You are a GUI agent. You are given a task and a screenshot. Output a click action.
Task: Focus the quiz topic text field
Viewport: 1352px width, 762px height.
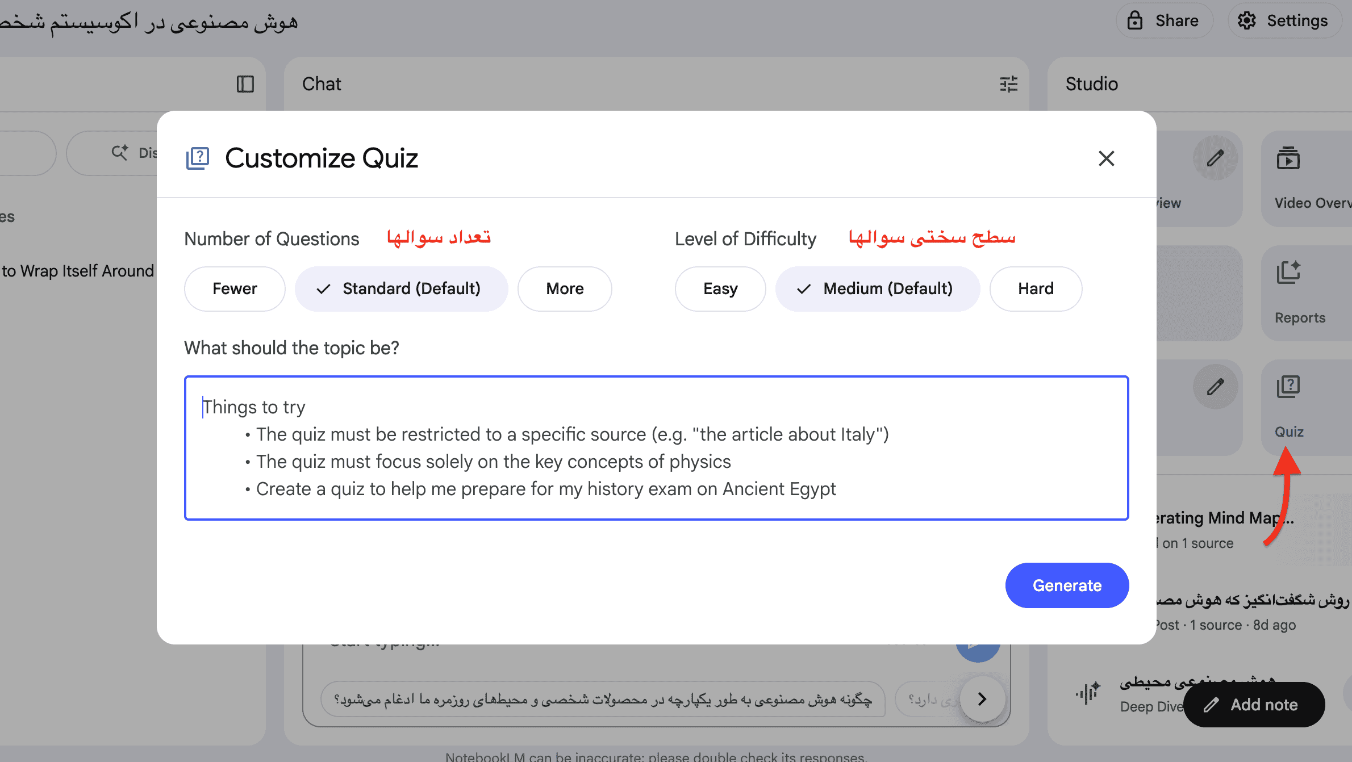pyautogui.click(x=656, y=448)
